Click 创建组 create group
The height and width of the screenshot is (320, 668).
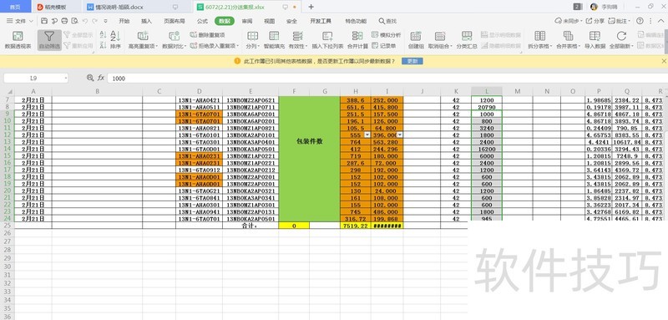pos(416,40)
